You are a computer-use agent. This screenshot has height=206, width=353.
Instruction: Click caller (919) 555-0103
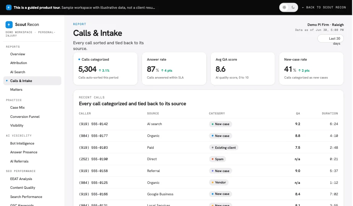[93, 148]
